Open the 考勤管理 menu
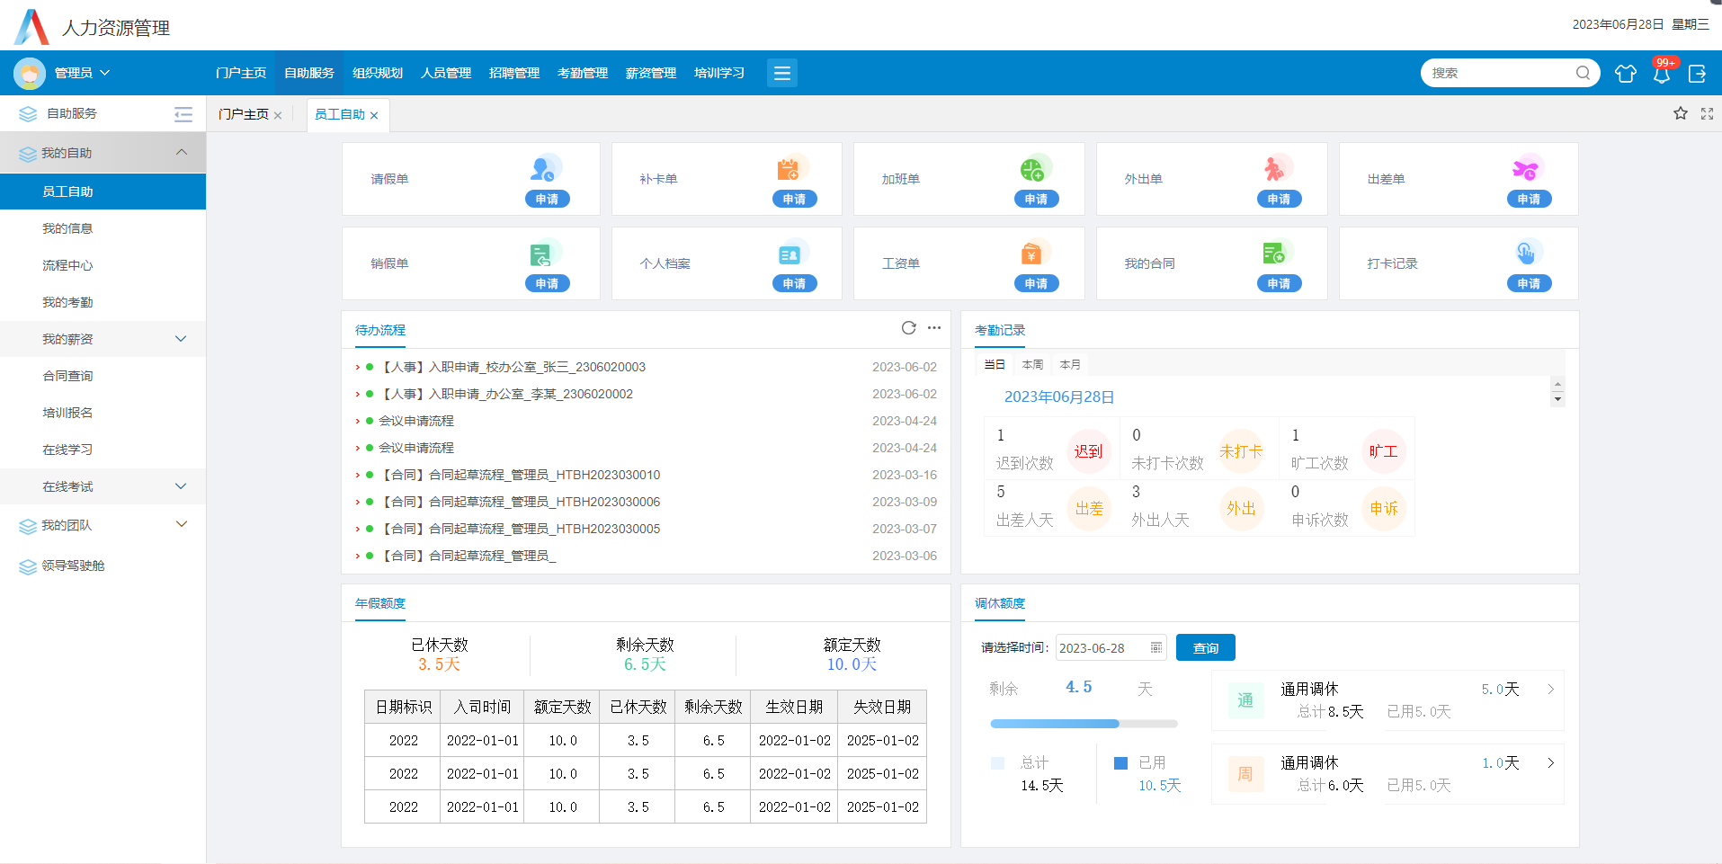1722x864 pixels. point(582,73)
